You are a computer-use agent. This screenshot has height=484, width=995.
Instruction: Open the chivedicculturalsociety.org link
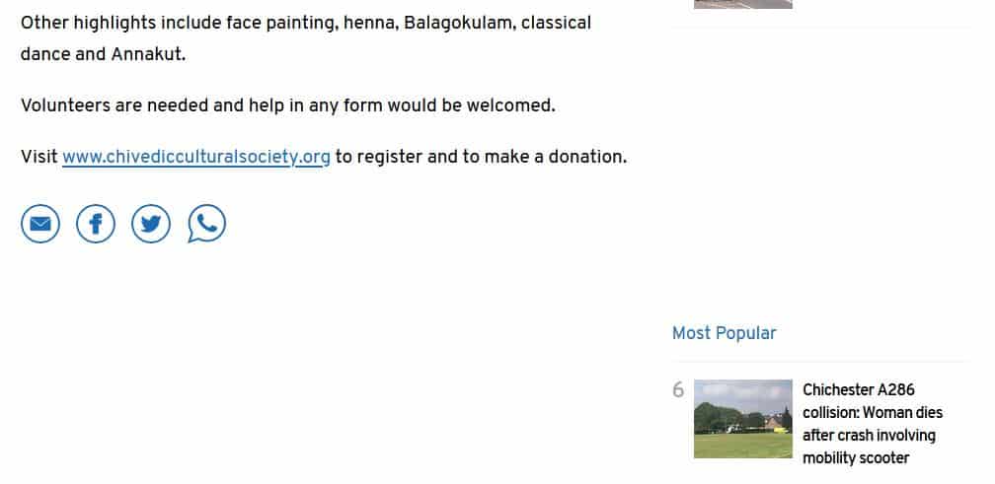(x=195, y=157)
